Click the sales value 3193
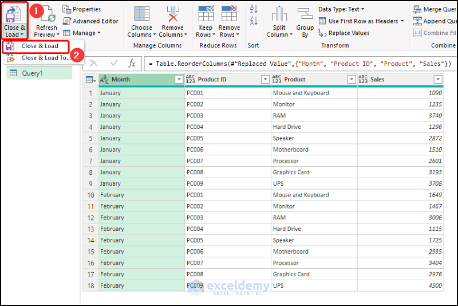This screenshot has width=458, height=306. [400, 172]
